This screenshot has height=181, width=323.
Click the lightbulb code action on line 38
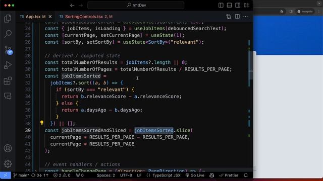42,123
